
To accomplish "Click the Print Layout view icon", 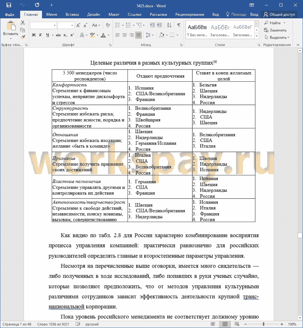I will coord(225,324).
